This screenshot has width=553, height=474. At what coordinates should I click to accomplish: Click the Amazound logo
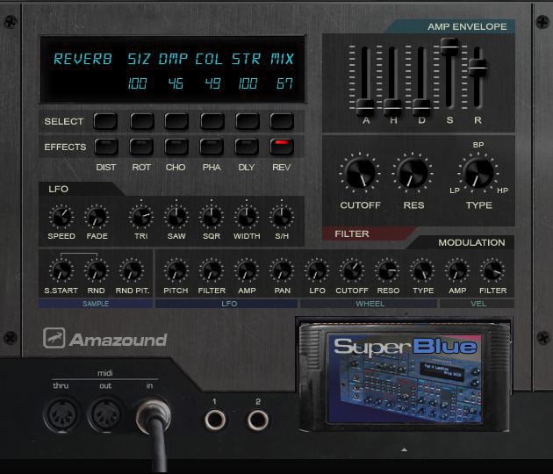point(104,339)
